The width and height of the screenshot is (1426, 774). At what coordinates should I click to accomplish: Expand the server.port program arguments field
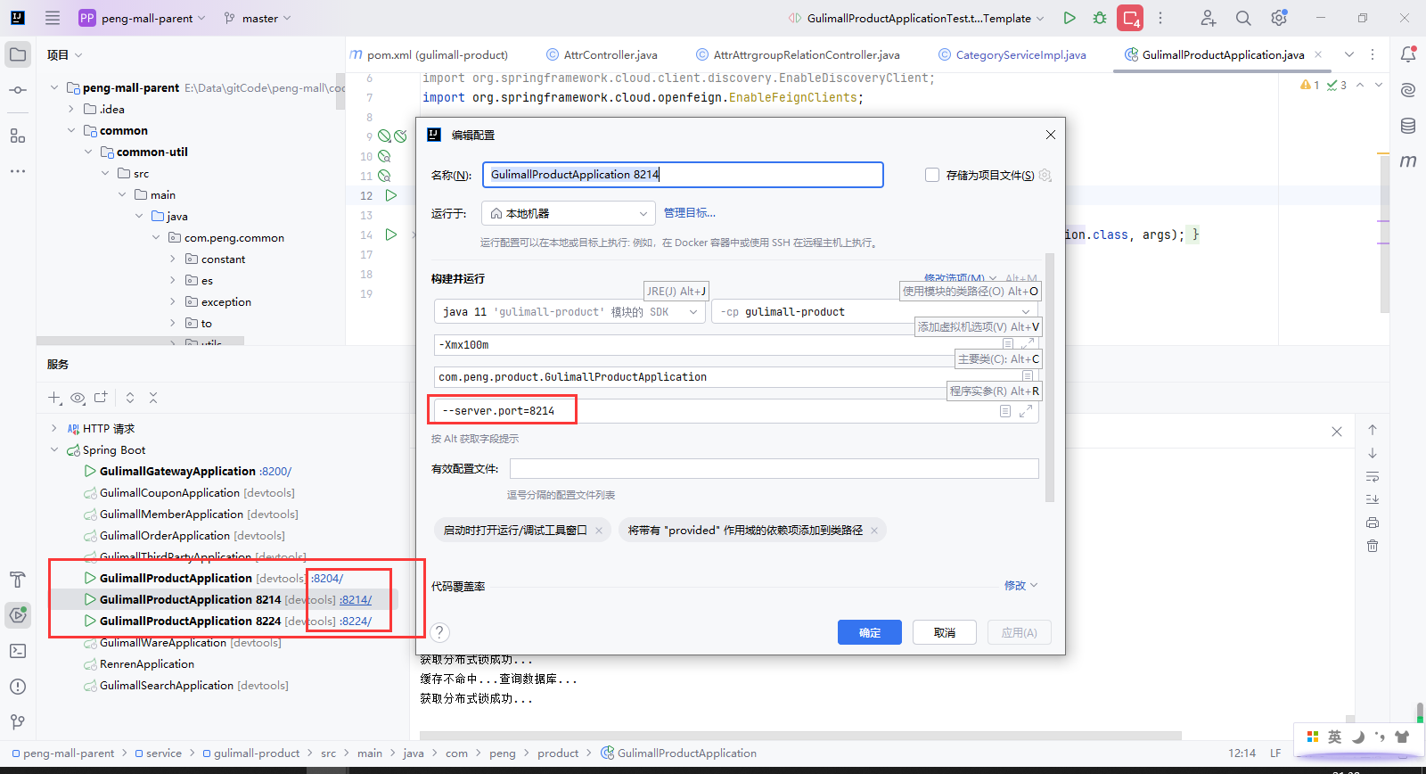click(1026, 411)
